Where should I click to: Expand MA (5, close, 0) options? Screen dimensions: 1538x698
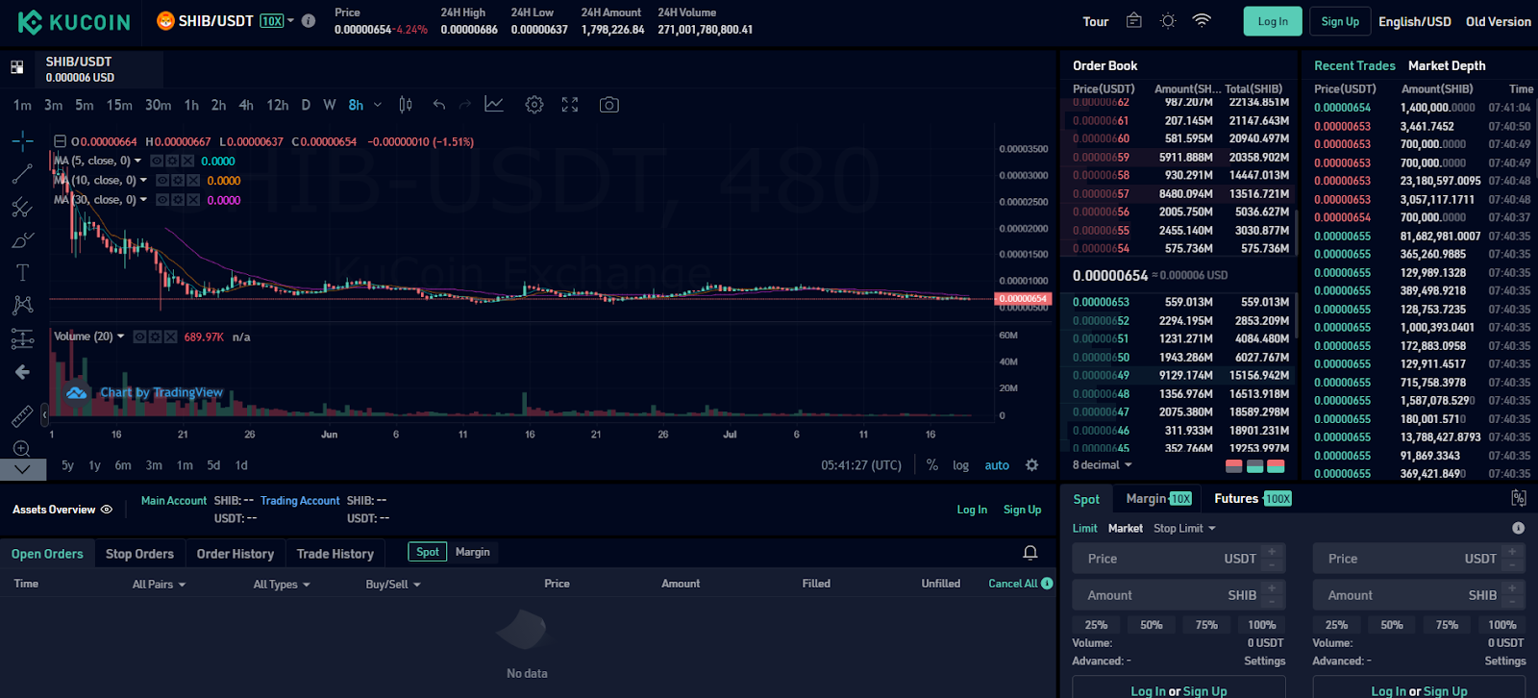point(137,161)
